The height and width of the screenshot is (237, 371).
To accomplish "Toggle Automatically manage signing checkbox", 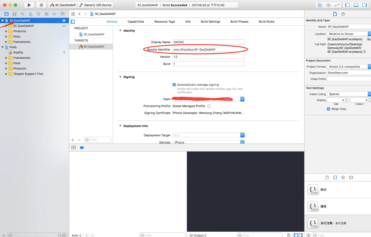I will (174, 85).
